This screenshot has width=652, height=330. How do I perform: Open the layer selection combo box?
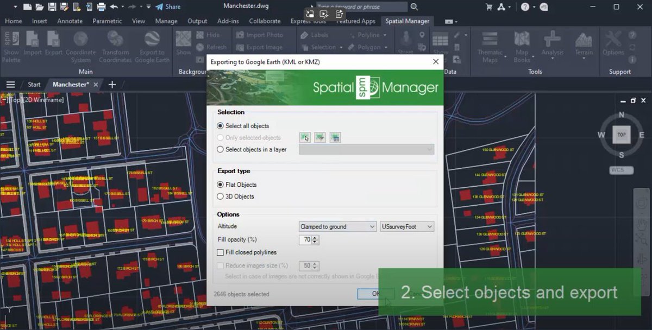pos(367,149)
